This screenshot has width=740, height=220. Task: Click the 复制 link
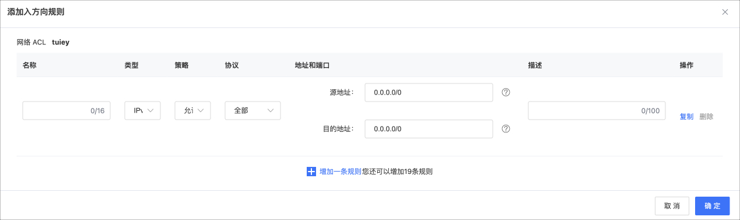coord(686,116)
